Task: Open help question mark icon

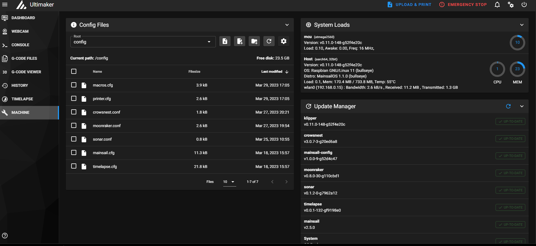Action: coord(5,236)
